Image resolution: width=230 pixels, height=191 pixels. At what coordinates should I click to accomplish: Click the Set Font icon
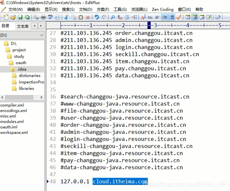143,17
